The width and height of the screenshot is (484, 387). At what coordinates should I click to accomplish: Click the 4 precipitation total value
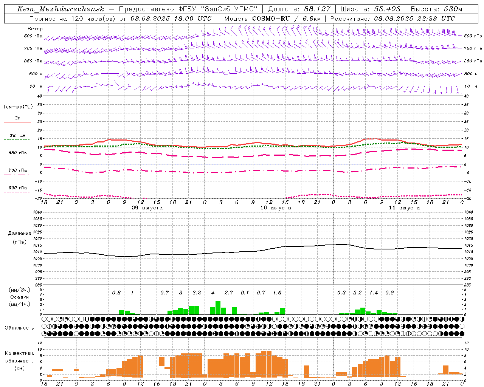[213, 293]
